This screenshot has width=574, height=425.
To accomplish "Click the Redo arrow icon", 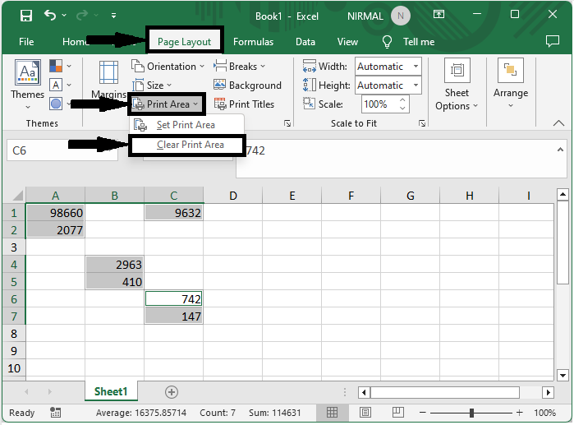I will pyautogui.click(x=82, y=16).
